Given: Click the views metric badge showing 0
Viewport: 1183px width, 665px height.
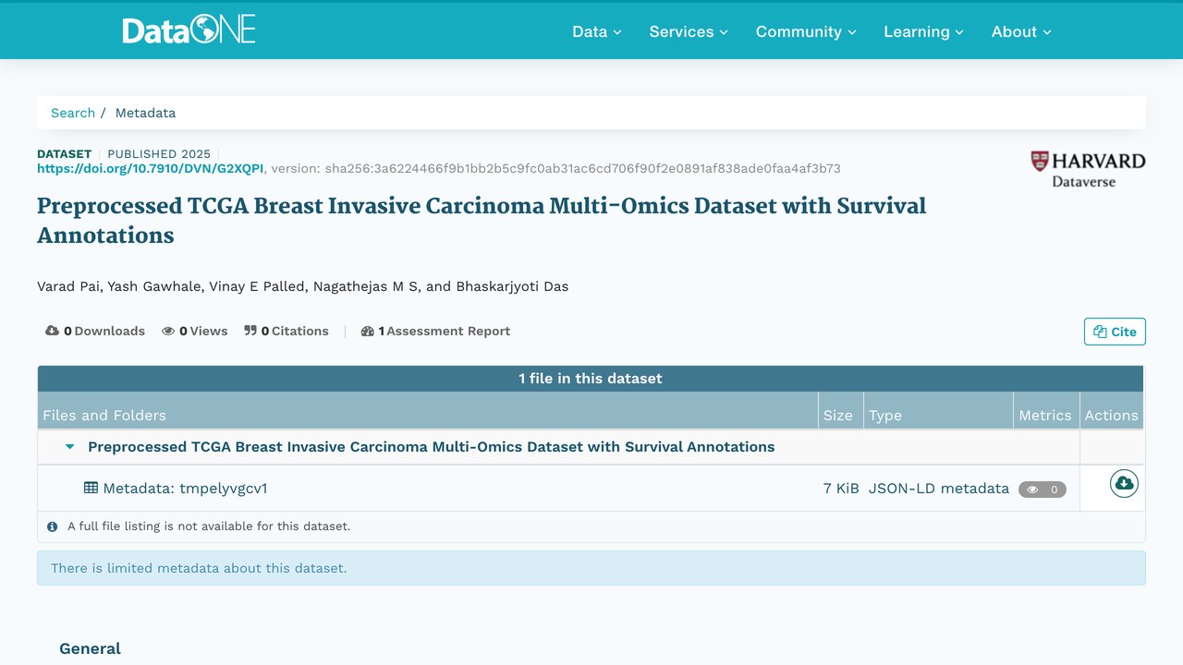Looking at the screenshot, I should pyautogui.click(x=1043, y=490).
